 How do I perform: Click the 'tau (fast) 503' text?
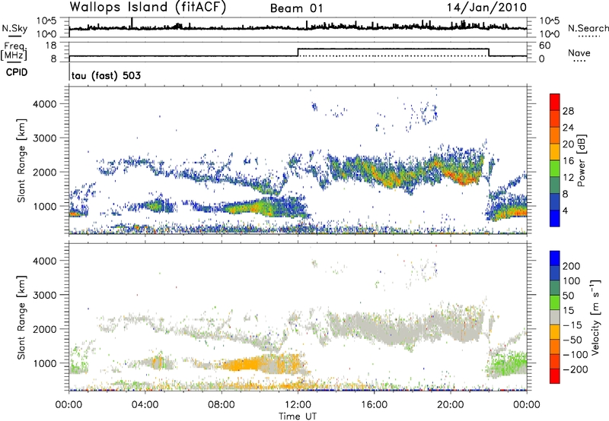[x=106, y=75]
